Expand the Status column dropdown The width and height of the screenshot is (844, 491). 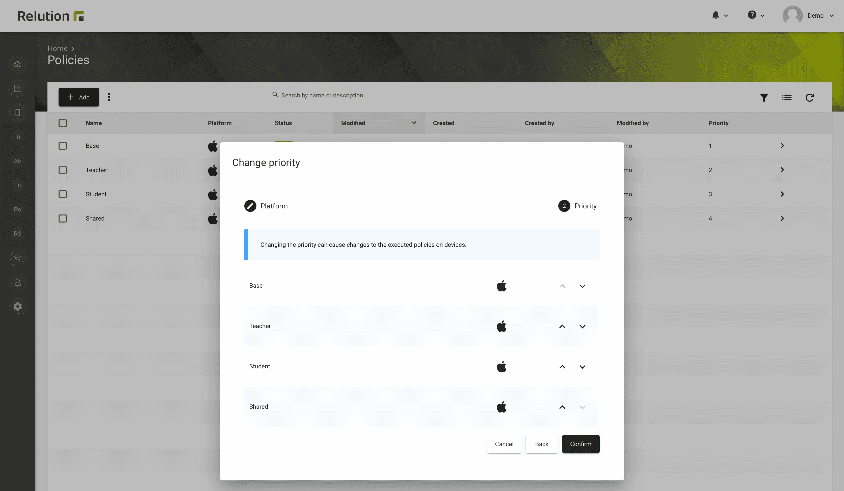coord(283,123)
